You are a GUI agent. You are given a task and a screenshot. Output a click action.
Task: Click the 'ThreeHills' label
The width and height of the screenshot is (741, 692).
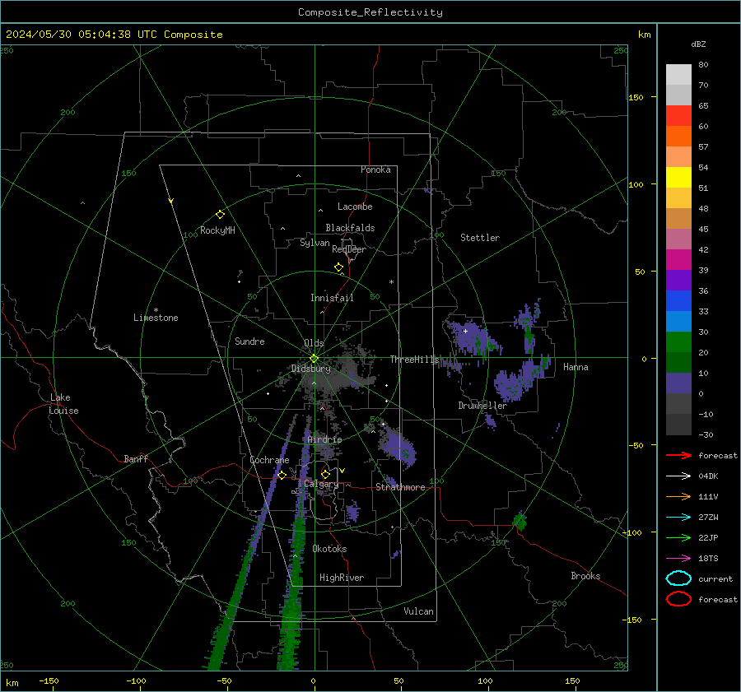click(414, 360)
